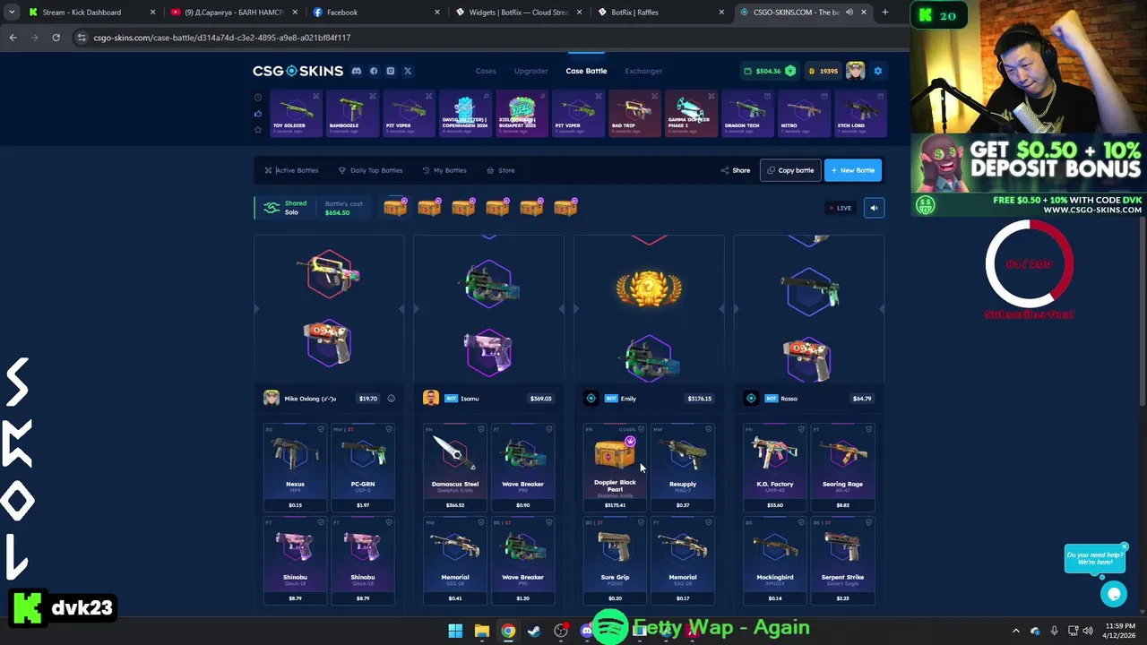Image resolution: width=1147 pixels, height=645 pixels.
Task: Open File Explorer from the taskbar
Action: [481, 631]
